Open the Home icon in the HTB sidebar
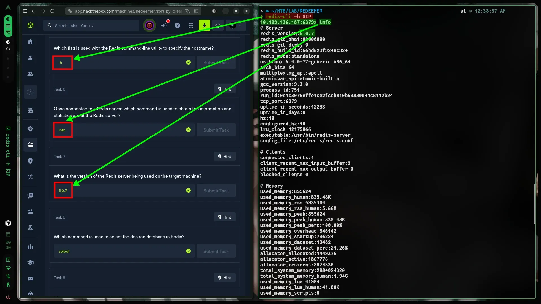 click(x=30, y=42)
